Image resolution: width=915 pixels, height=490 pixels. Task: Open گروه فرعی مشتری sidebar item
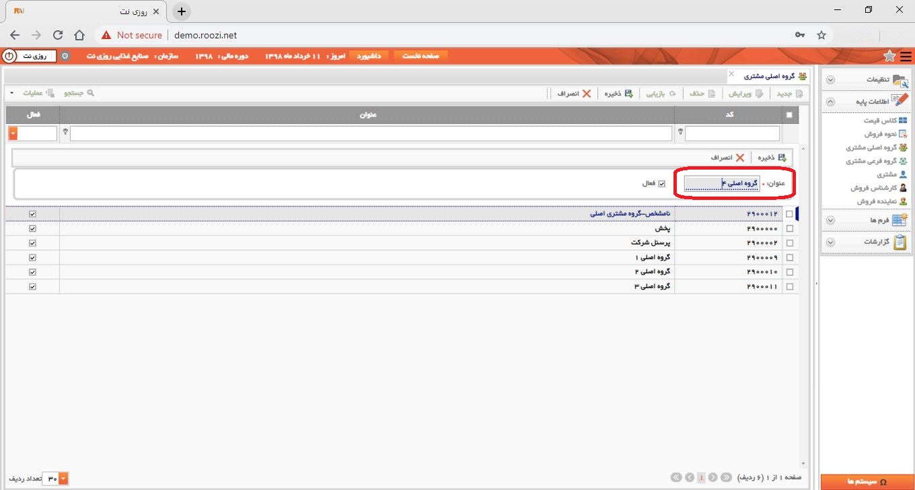[x=877, y=161]
